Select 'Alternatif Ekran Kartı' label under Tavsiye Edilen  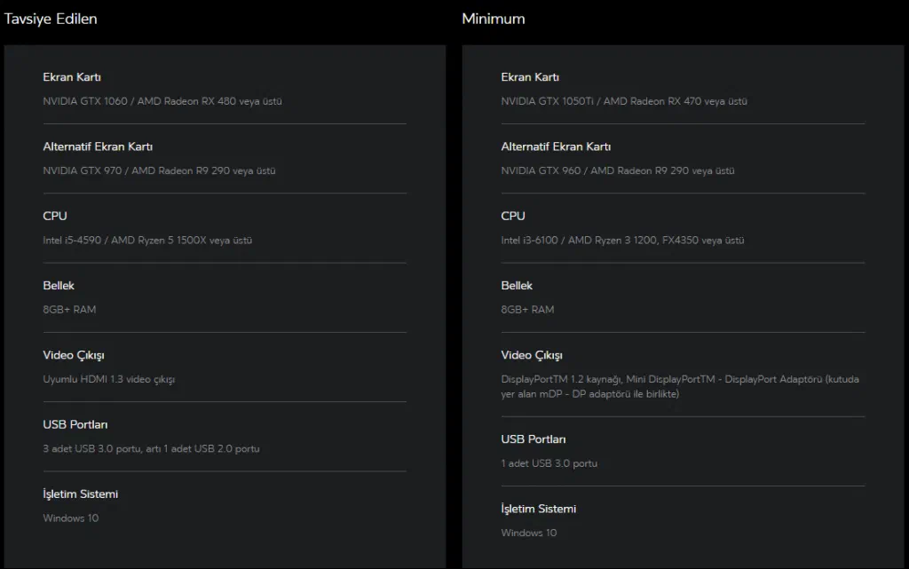[x=98, y=146]
